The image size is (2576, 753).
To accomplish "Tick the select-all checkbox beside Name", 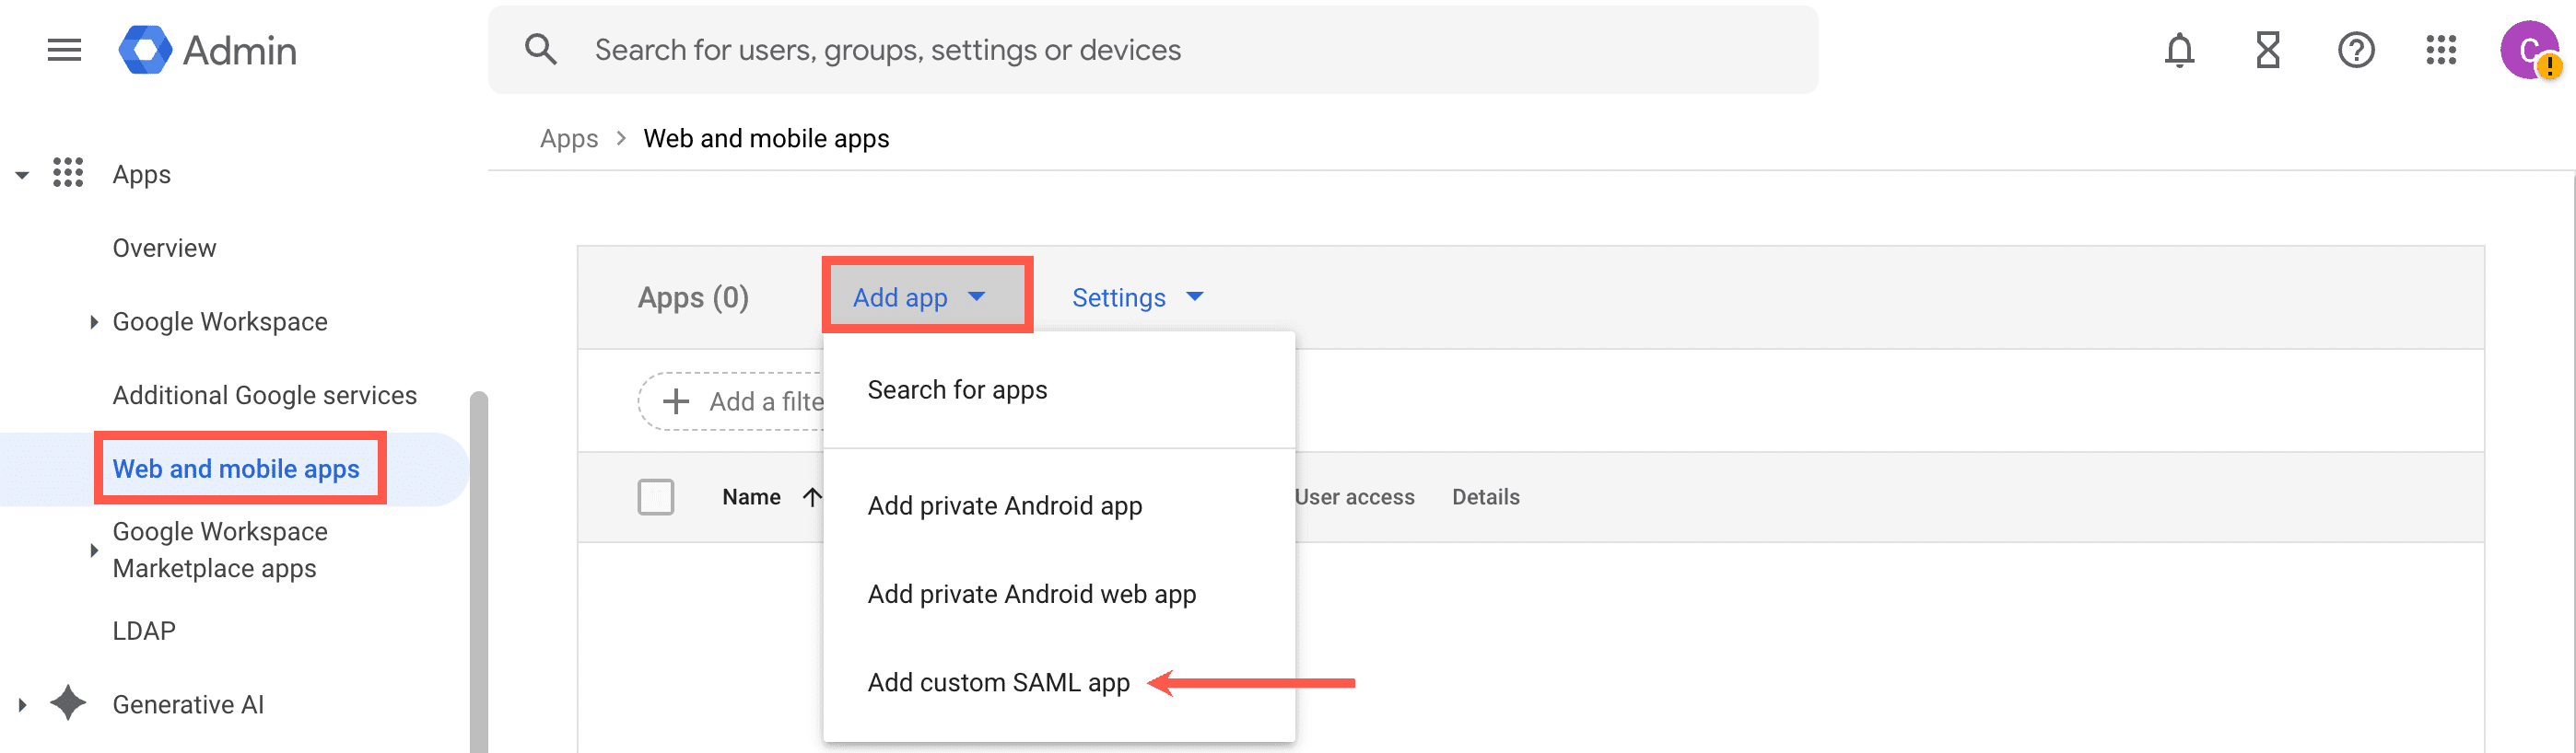I will 656,496.
